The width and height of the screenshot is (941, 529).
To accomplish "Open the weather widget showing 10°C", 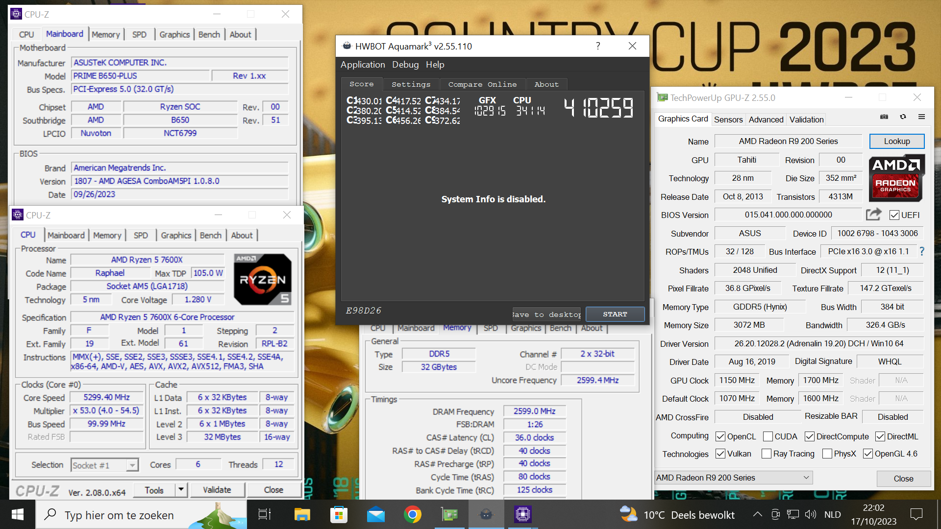I will [677, 514].
